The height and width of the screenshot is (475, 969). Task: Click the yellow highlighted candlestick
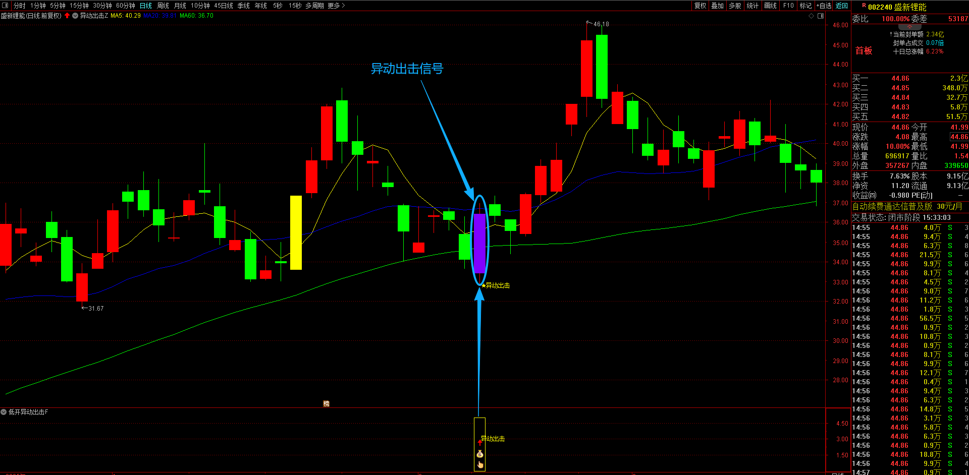[x=296, y=232]
